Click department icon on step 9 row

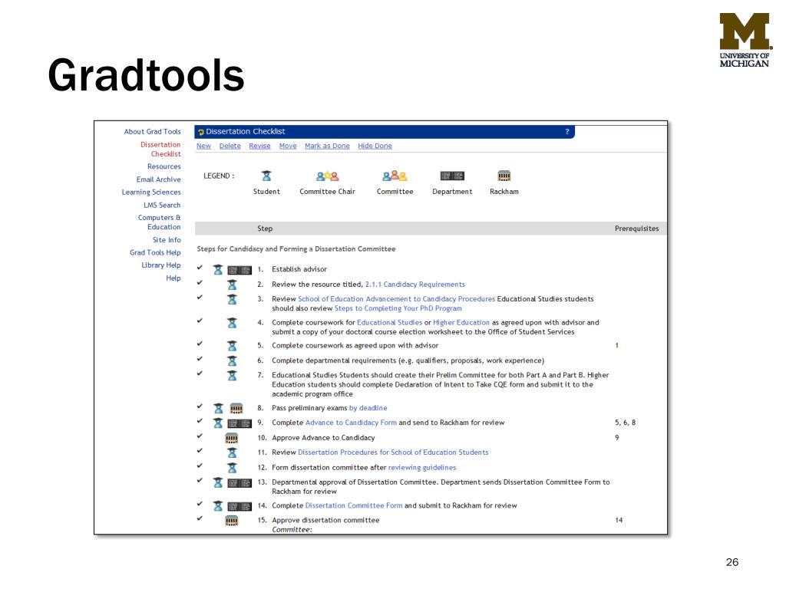point(239,423)
